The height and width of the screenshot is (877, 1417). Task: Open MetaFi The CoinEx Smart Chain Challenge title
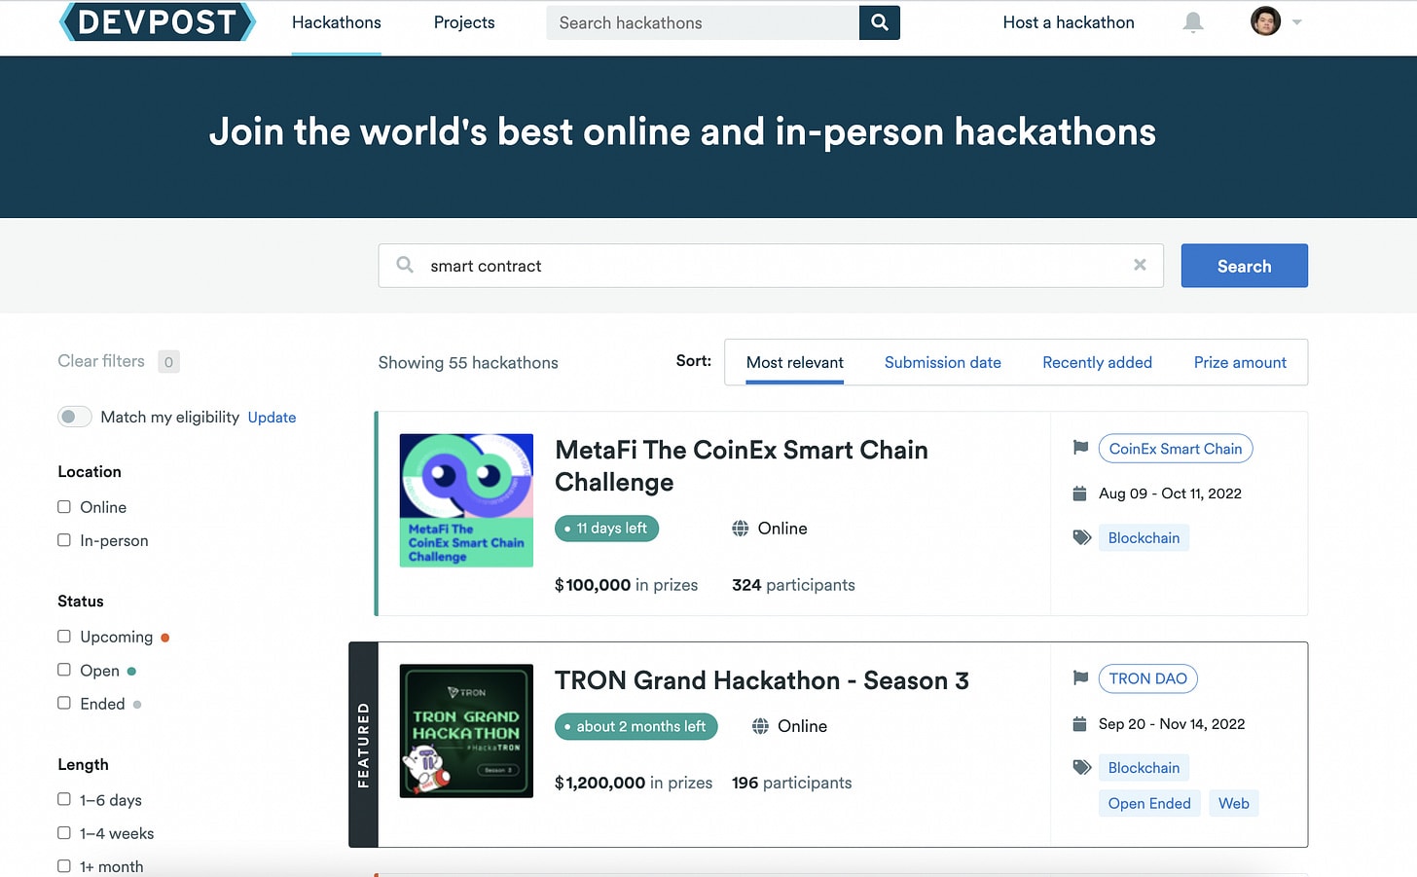[742, 466]
